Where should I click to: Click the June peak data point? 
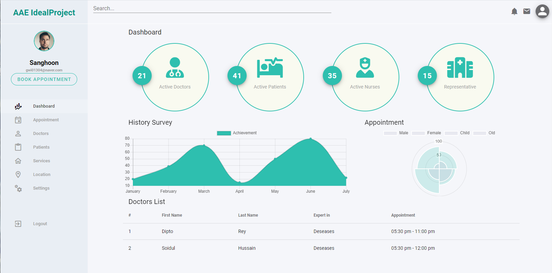pyautogui.click(x=310, y=139)
